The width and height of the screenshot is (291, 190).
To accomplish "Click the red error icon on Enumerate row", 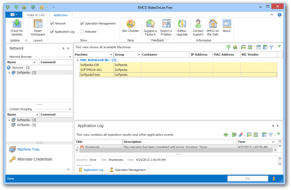I will coord(82,147).
